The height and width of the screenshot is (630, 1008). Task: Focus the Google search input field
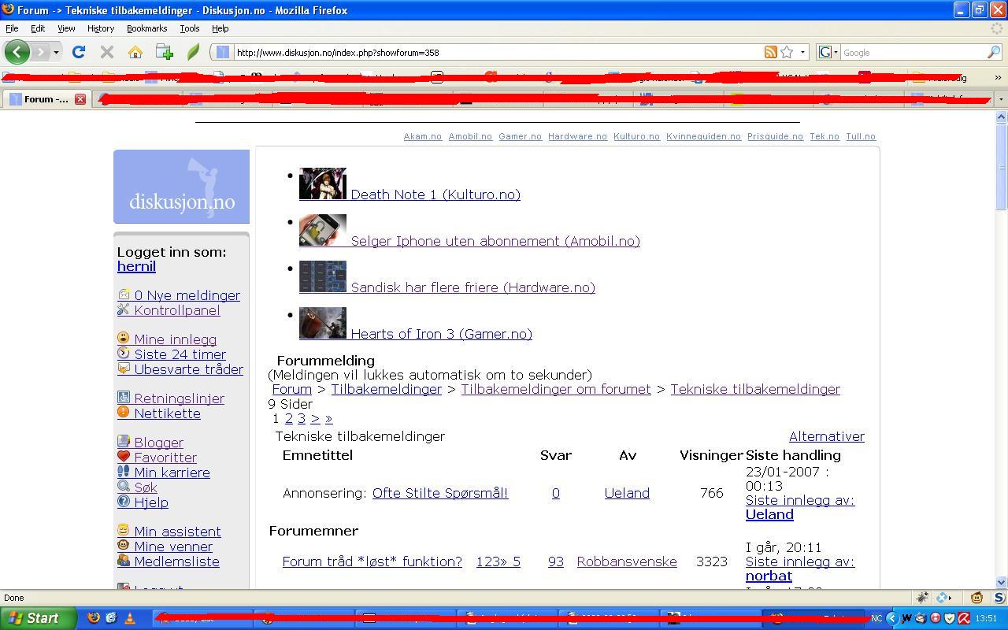tap(913, 52)
